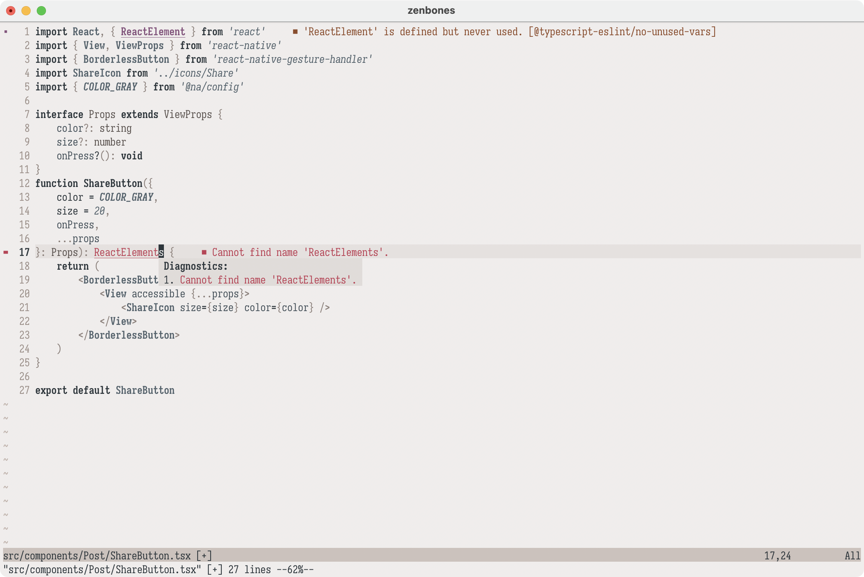
Task: Click the underlined ReactElements type on line 17
Action: coord(126,252)
